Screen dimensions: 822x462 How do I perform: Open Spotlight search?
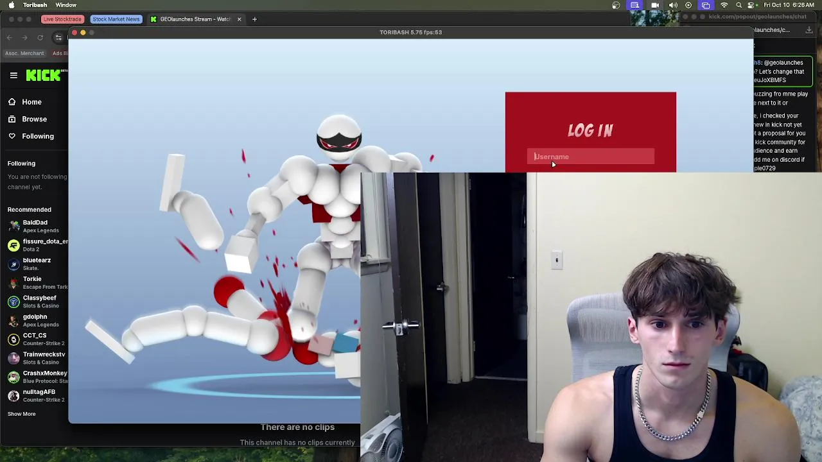739,5
